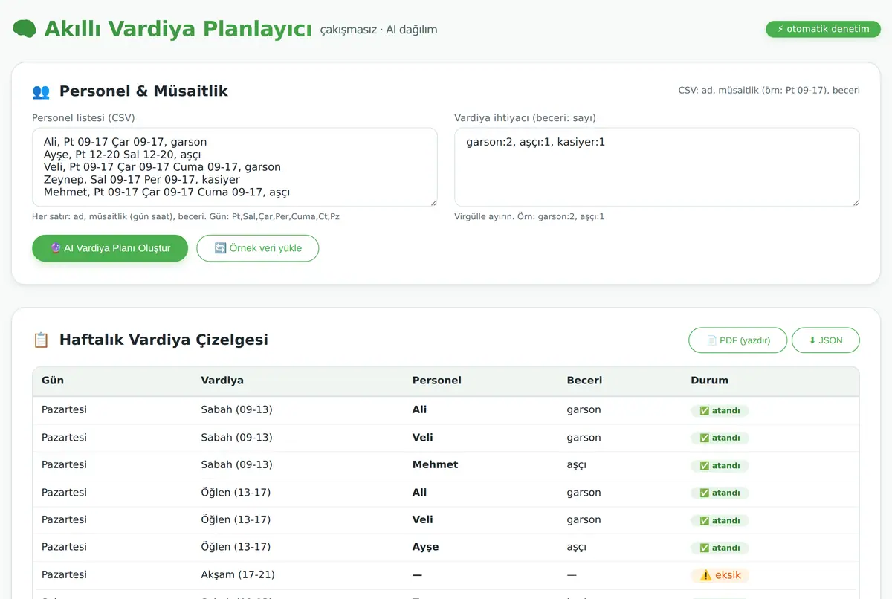
Task: Click the Personel listesi (CSV) label
Action: (83, 117)
